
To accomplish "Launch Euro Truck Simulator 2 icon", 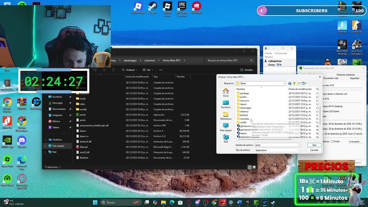I will coord(357,47).
